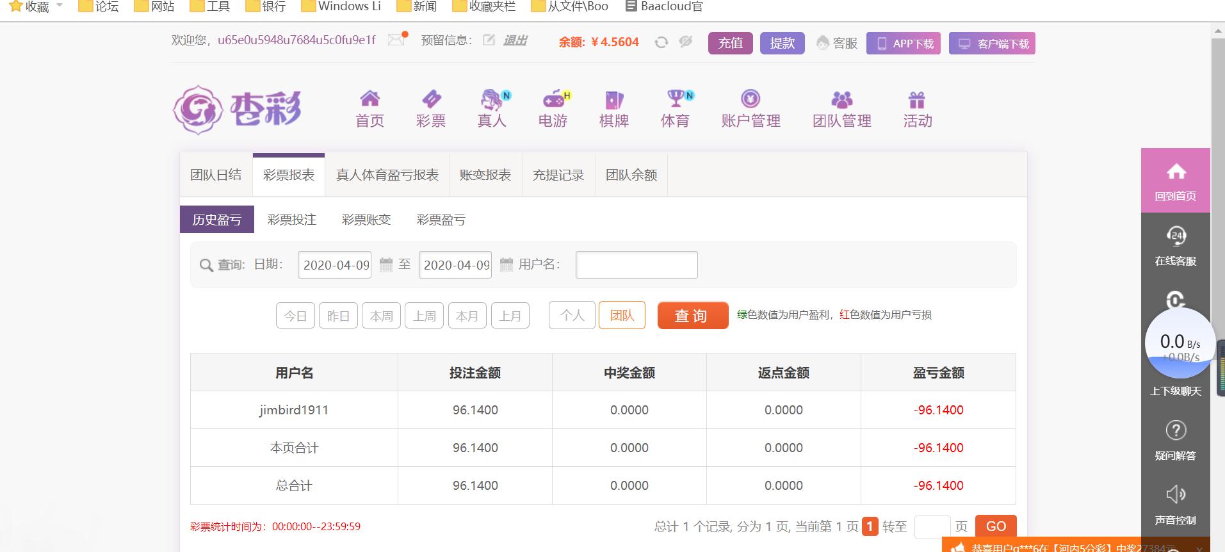
Task: Open 在线客服 in side panel
Action: click(x=1176, y=246)
